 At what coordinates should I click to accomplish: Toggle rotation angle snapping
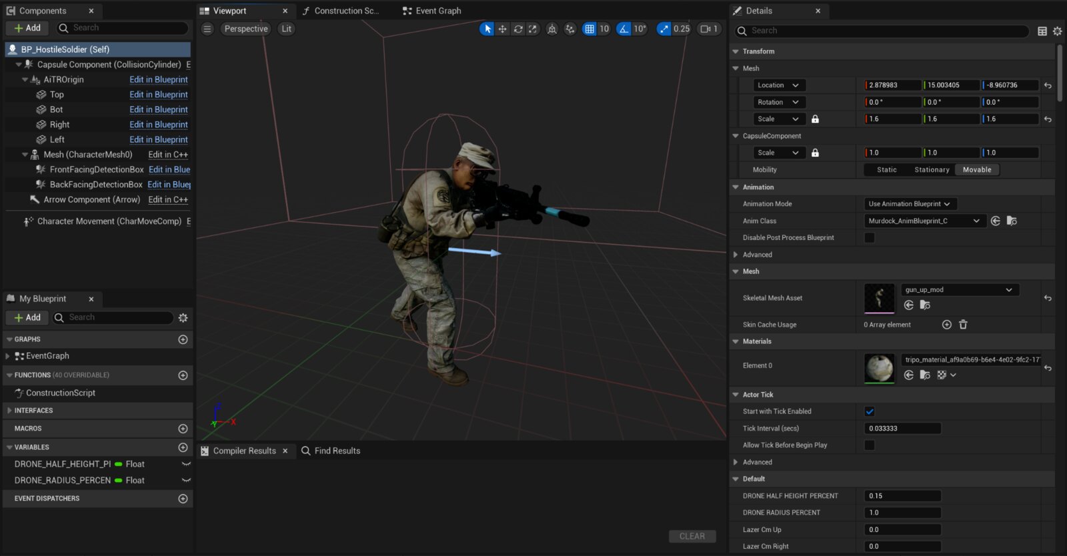tap(624, 29)
